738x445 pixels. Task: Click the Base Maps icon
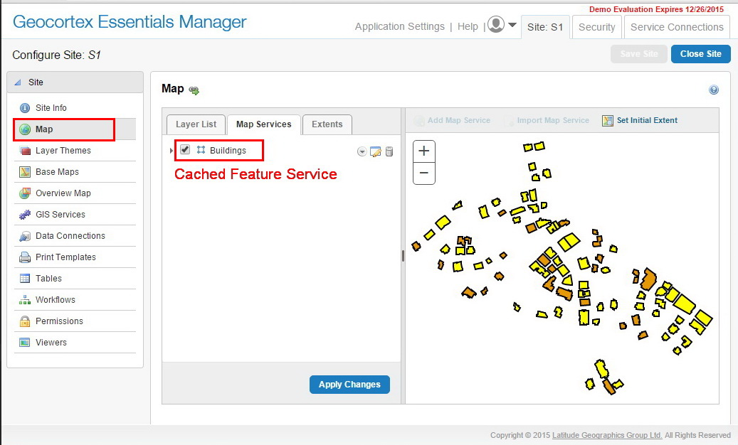pos(25,172)
